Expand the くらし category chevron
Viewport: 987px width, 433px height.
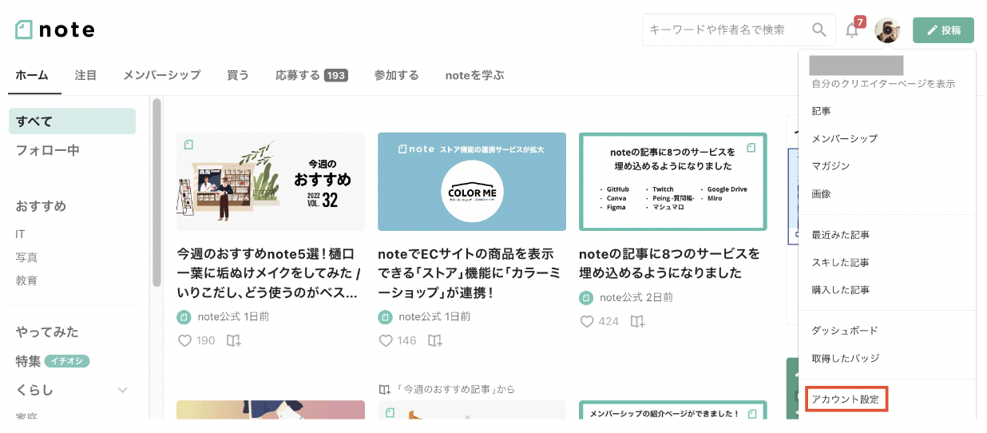pyautogui.click(x=123, y=391)
